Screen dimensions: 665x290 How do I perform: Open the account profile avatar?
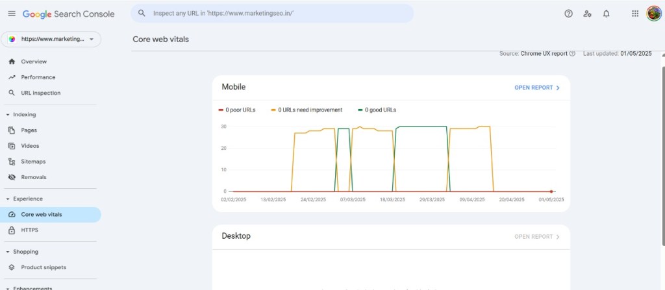(x=653, y=14)
